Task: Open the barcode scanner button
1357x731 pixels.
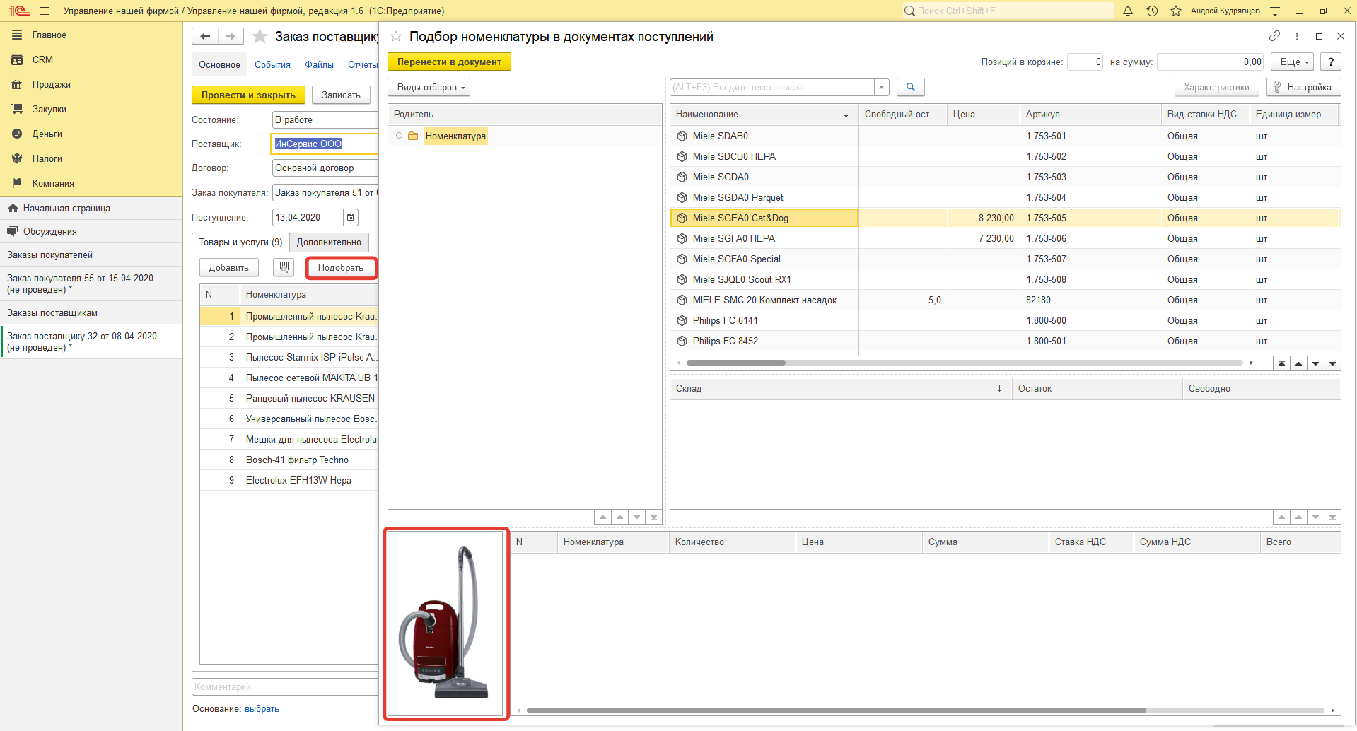Action: (x=284, y=267)
